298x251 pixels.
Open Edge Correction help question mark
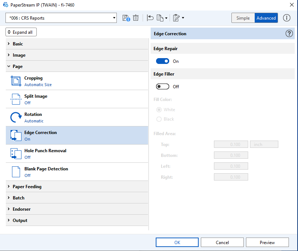[289, 34]
